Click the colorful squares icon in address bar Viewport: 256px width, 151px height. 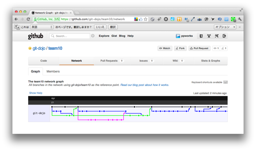tap(136, 19)
